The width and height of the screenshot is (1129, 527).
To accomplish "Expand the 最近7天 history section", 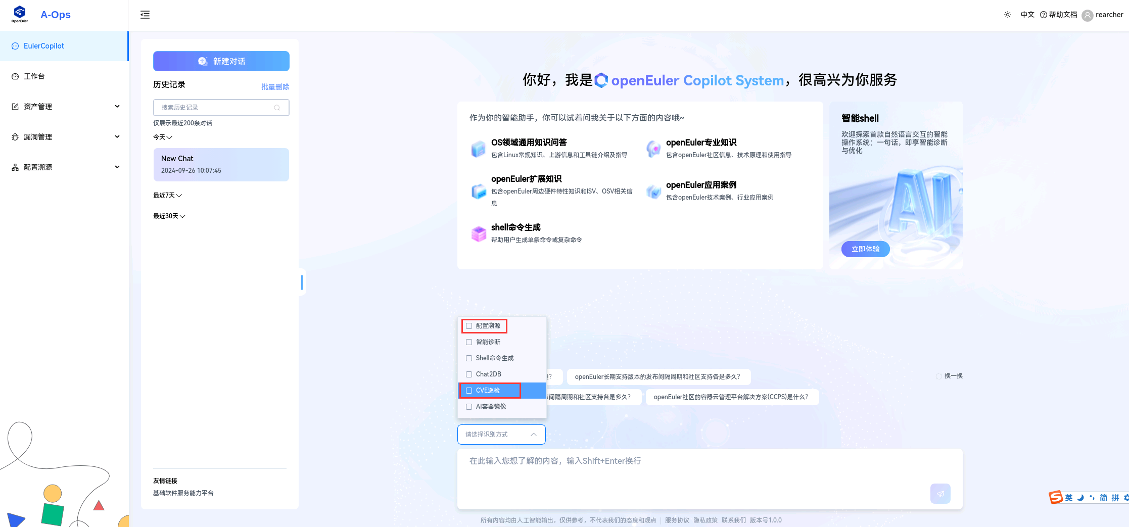I will pyautogui.click(x=167, y=196).
